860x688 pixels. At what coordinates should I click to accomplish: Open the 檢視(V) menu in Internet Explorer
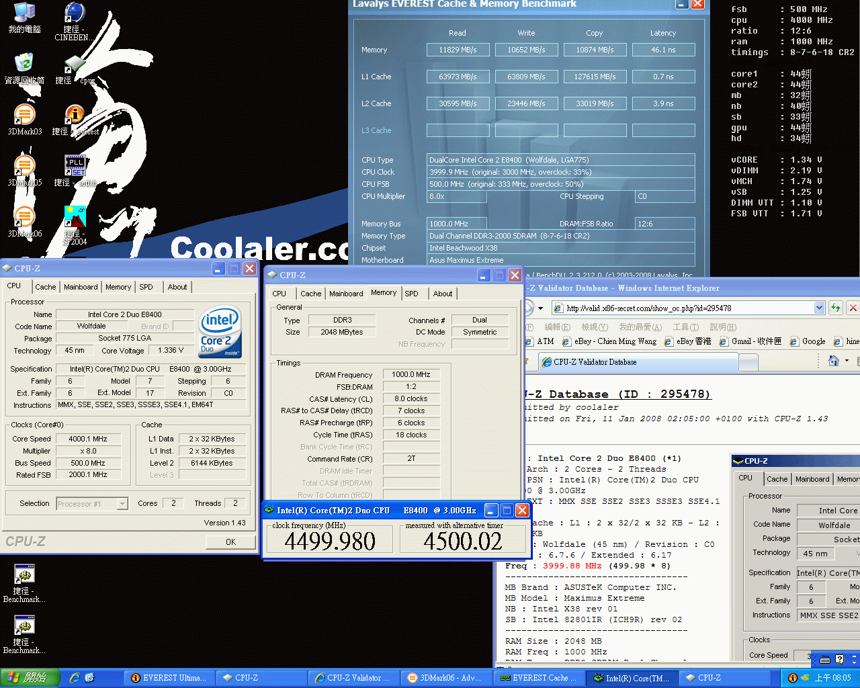click(x=595, y=327)
